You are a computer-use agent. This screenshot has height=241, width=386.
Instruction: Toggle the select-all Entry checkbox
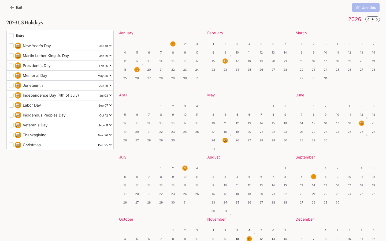point(11,36)
